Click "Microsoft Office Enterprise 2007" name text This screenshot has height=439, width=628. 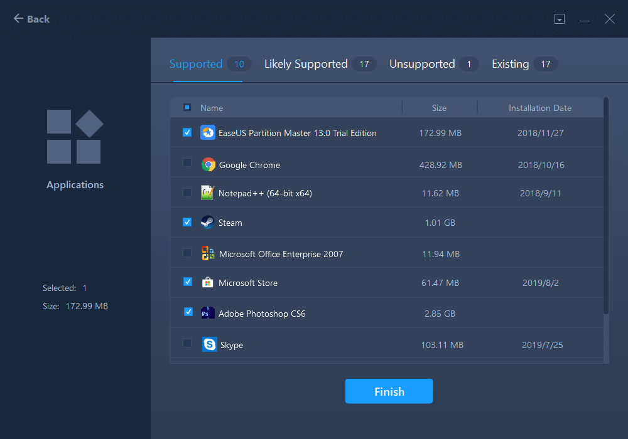pos(281,254)
